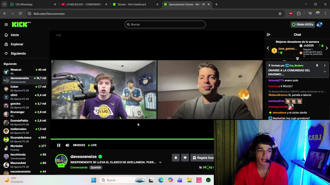This screenshot has width=330, height=185.
Task: Click the kick.com address bar
Action: pyautogui.click(x=155, y=14)
